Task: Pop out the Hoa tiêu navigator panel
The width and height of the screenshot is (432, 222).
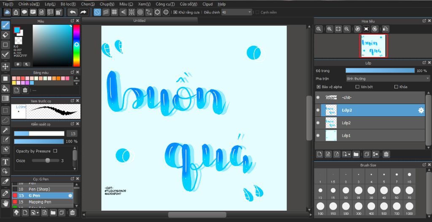Action: click(x=424, y=21)
